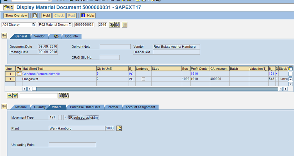294x156 pixels.
Task: Click the filter icon below item table
Action: (15, 95)
